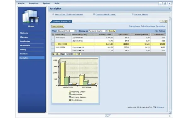Select the Four Acres Ltd. 35,10 row
189x118 pixels.
coord(53,51)
